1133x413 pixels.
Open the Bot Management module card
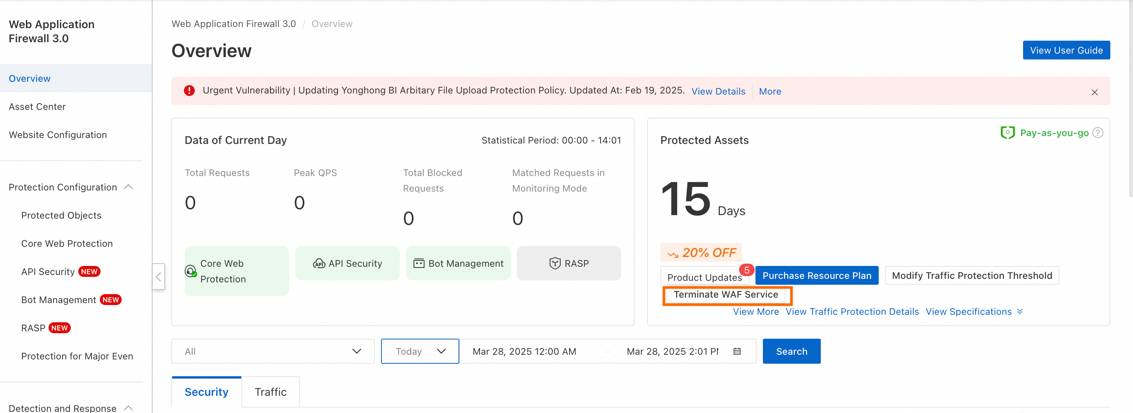click(458, 263)
